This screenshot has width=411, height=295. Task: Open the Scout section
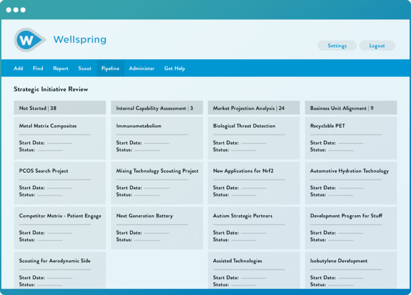click(84, 68)
